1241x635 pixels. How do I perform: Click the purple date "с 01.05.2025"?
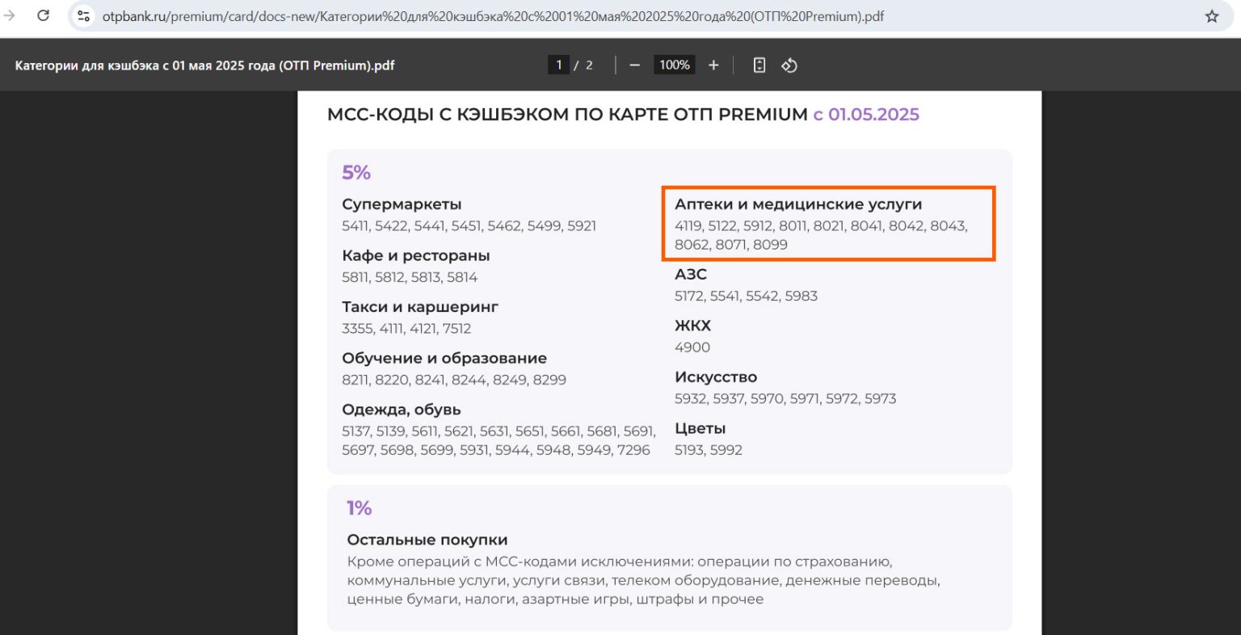(865, 115)
